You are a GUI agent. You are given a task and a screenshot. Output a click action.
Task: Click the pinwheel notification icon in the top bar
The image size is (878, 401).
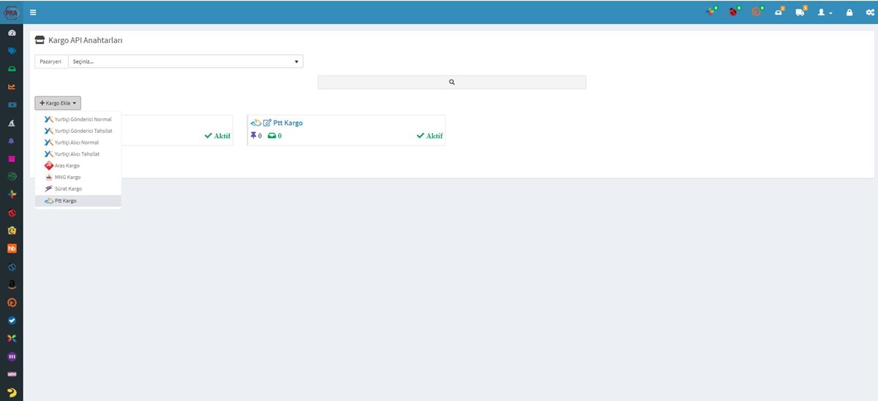click(x=711, y=12)
